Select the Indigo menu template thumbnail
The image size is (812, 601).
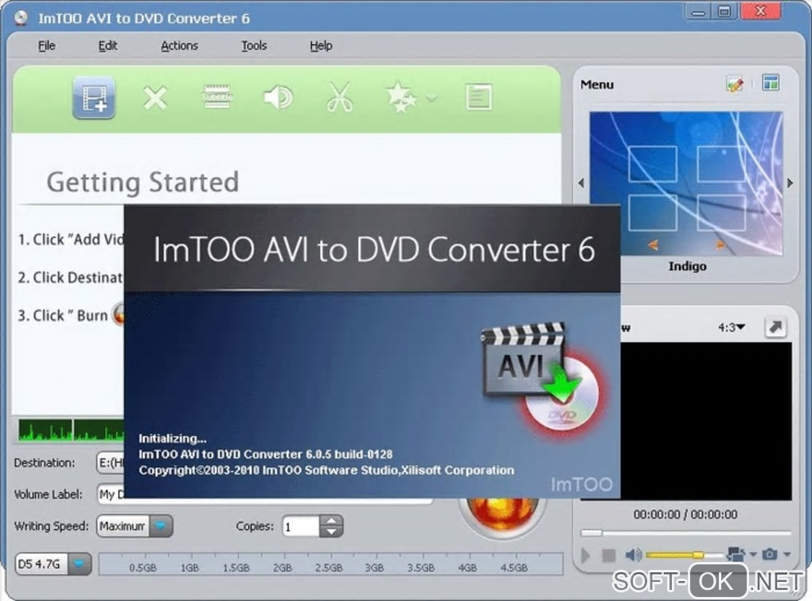tap(686, 183)
